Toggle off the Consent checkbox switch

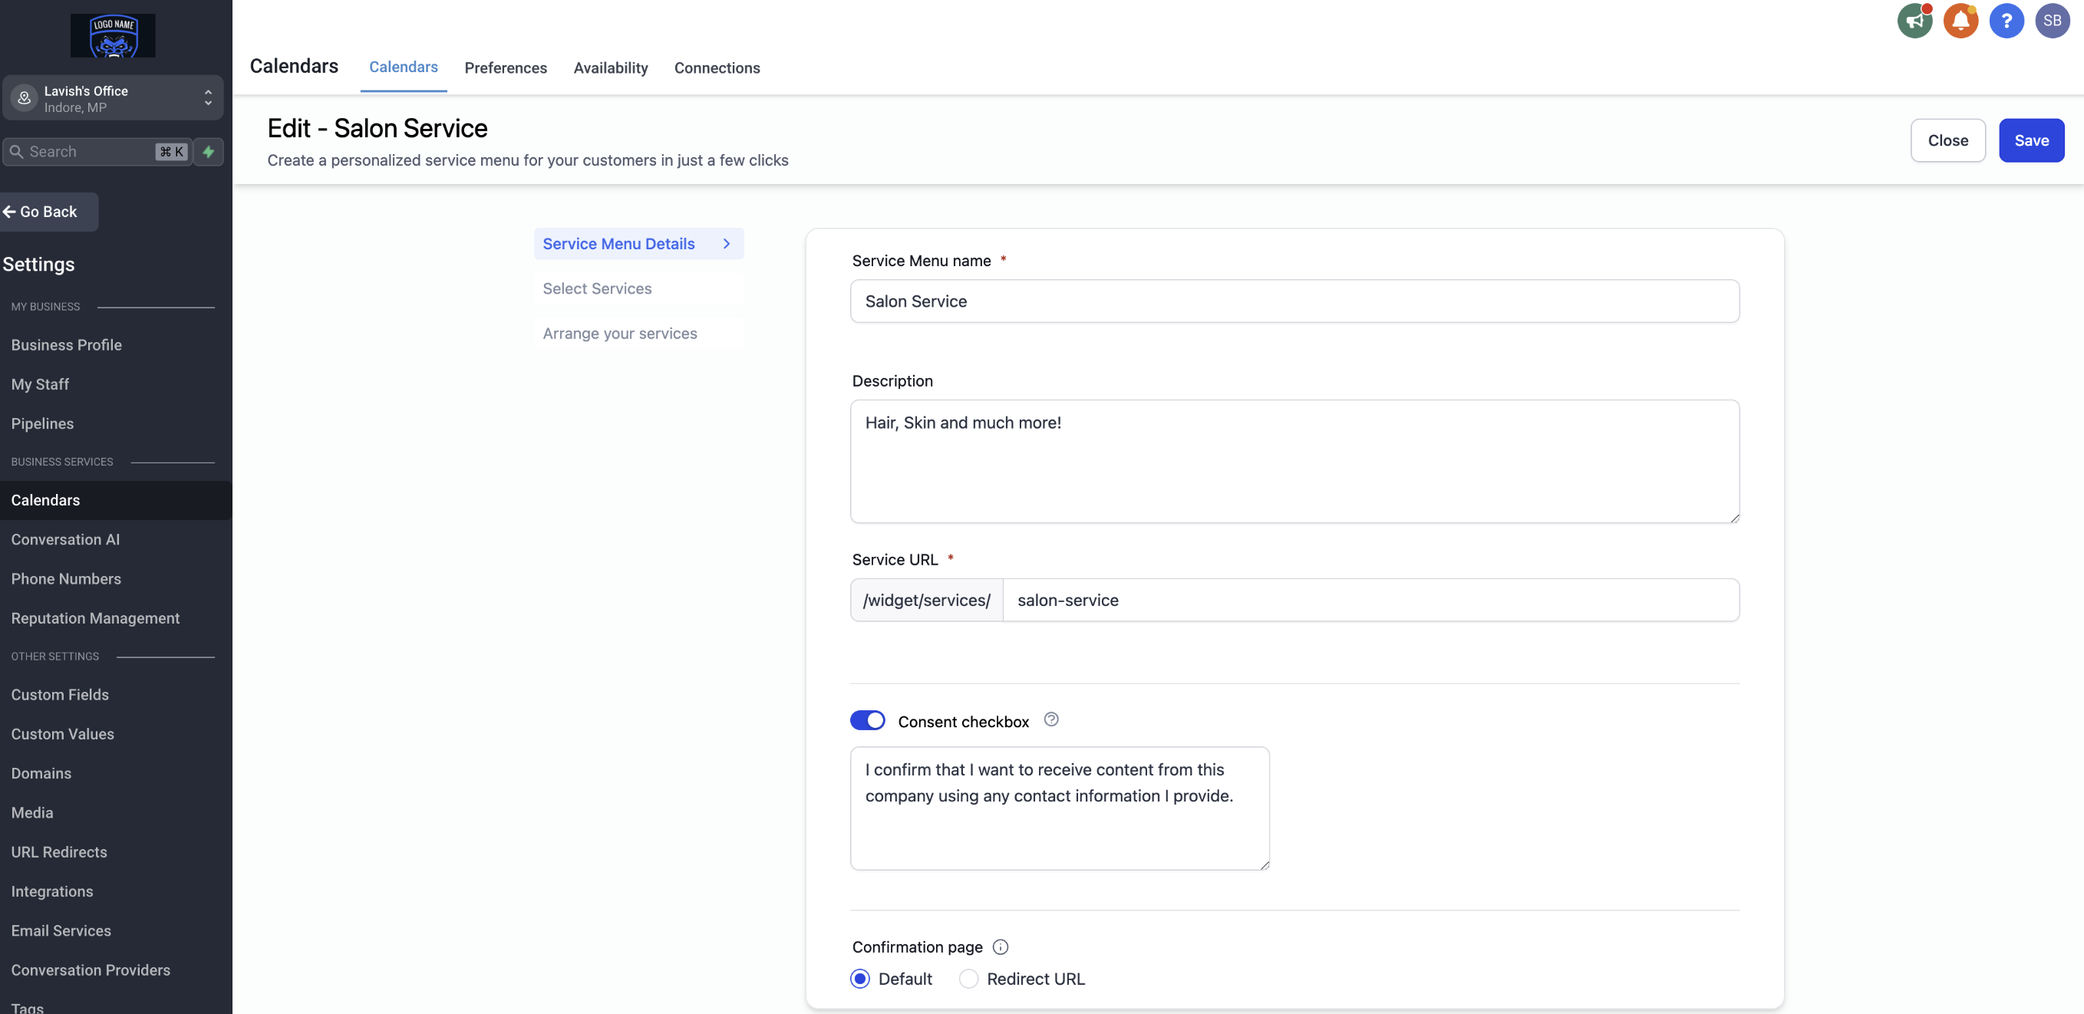pyautogui.click(x=867, y=719)
